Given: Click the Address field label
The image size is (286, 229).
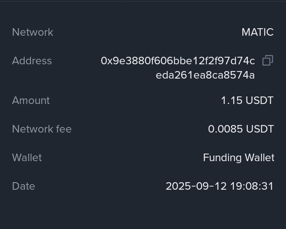Looking at the screenshot, I should click(32, 61).
